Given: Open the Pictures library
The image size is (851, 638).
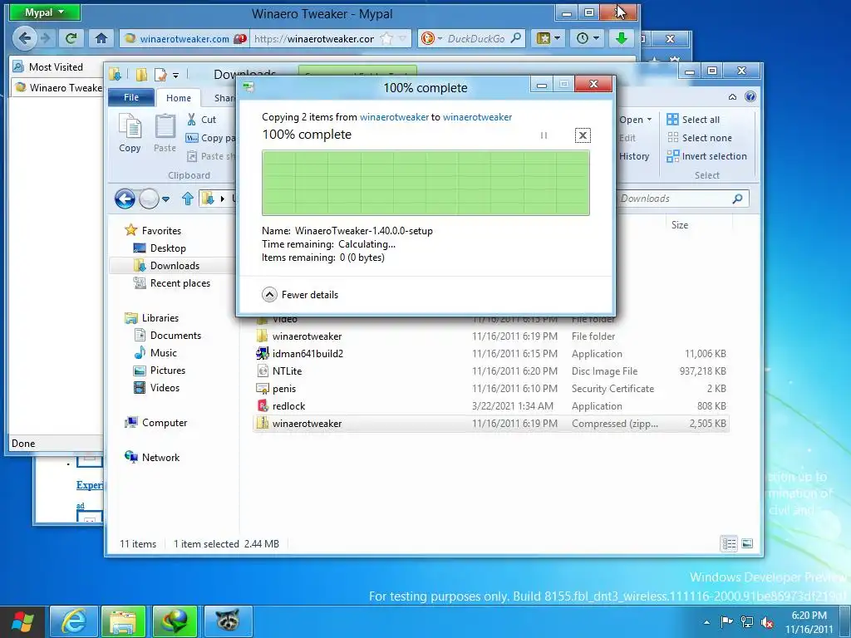Looking at the screenshot, I should [x=160, y=370].
